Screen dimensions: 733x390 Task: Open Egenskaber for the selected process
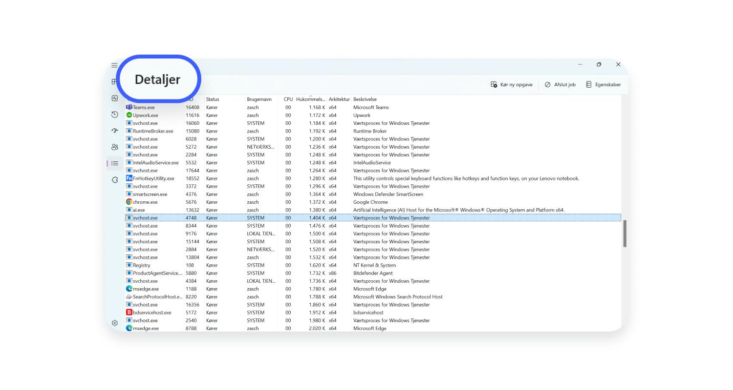tap(603, 84)
